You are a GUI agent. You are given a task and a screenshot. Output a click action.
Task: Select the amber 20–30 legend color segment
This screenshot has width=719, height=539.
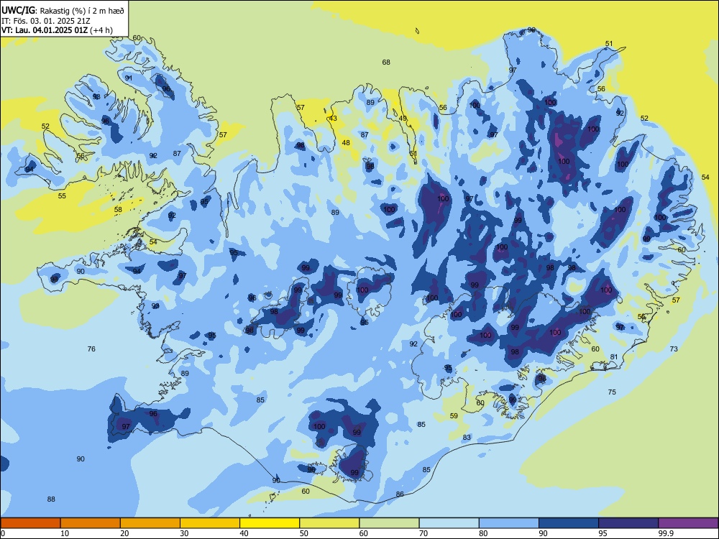150,523
